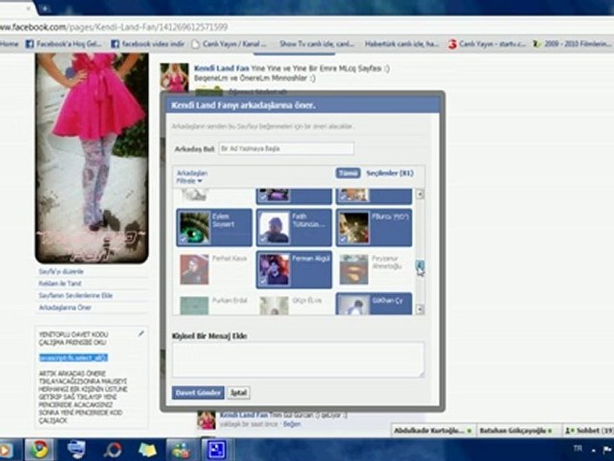Open Habertürk canlı izle bookmark
Image resolution: width=614 pixels, height=461 pixels.
pos(402,44)
